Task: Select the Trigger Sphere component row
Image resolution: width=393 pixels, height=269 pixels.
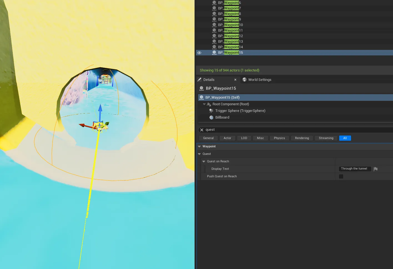Action: point(296,111)
